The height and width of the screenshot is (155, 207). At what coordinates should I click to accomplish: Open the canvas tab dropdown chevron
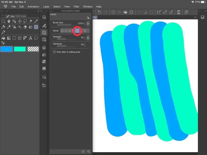(196, 17)
